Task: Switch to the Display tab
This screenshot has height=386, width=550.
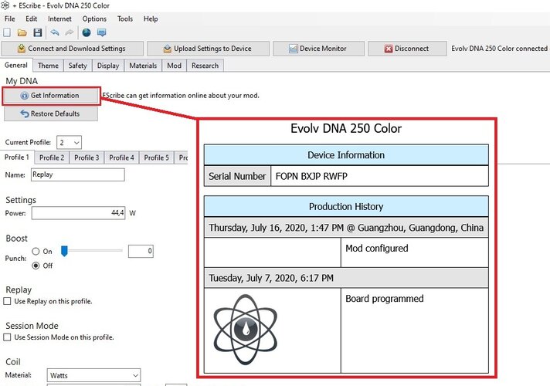Action: click(x=108, y=66)
